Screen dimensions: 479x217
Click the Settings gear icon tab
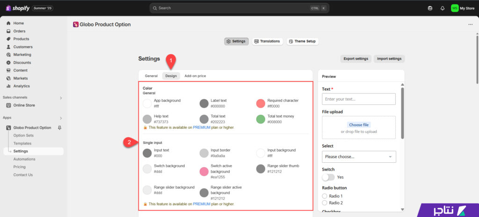[x=228, y=41]
